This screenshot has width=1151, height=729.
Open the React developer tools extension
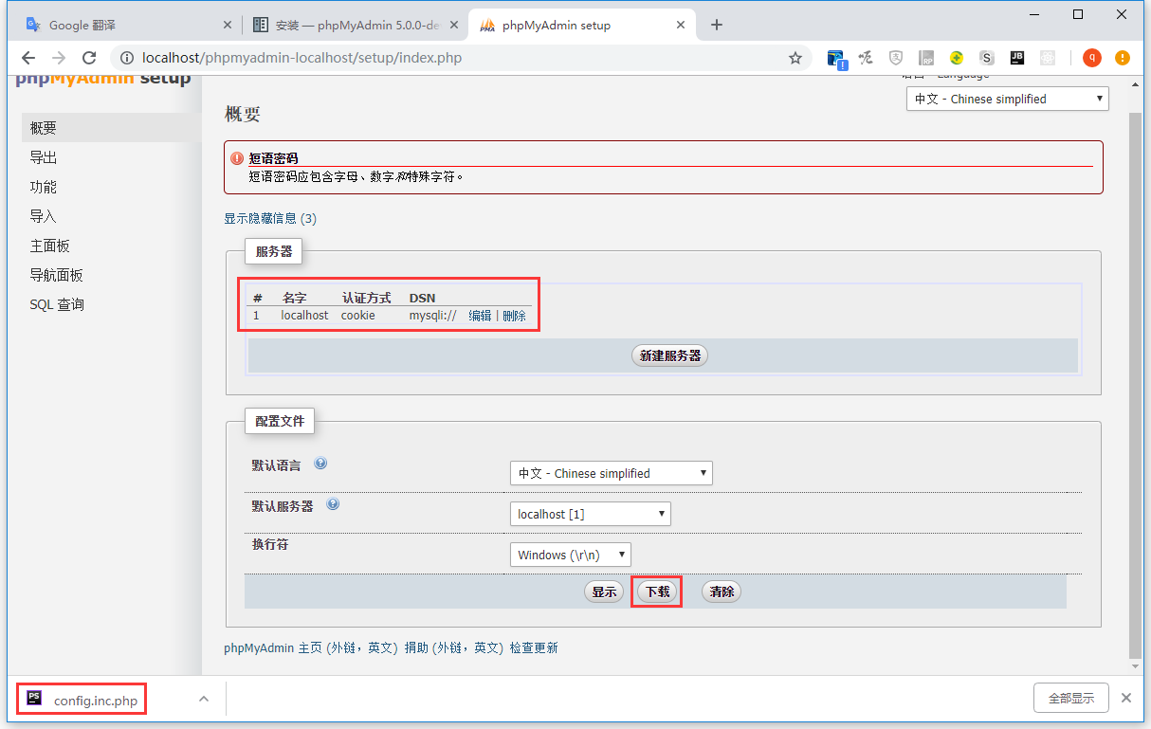click(x=1048, y=58)
